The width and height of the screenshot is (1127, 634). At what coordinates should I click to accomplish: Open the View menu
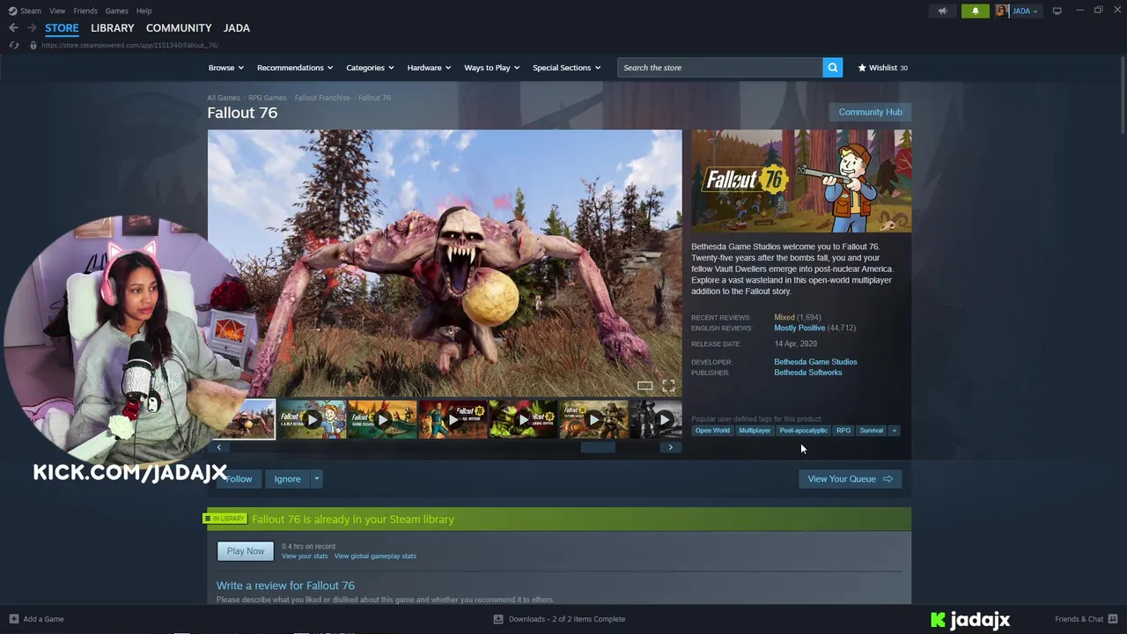click(57, 11)
